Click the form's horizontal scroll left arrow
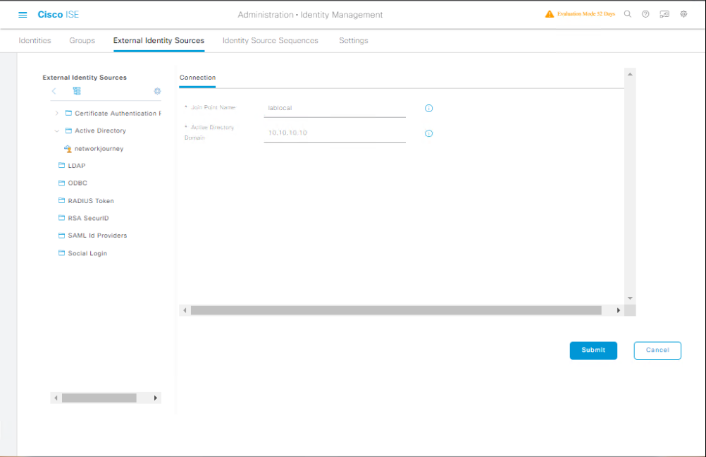 point(185,310)
